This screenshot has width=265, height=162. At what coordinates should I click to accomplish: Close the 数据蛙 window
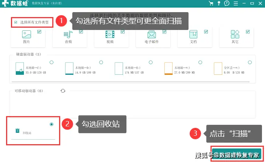(260, 3)
